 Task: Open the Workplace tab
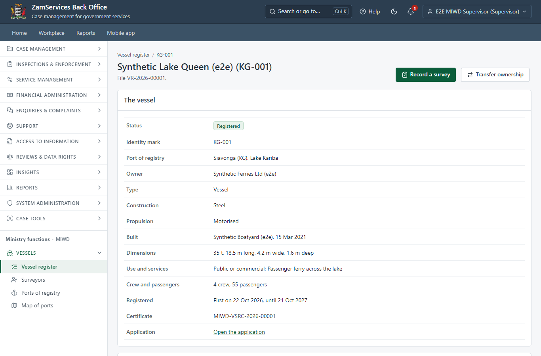[51, 33]
